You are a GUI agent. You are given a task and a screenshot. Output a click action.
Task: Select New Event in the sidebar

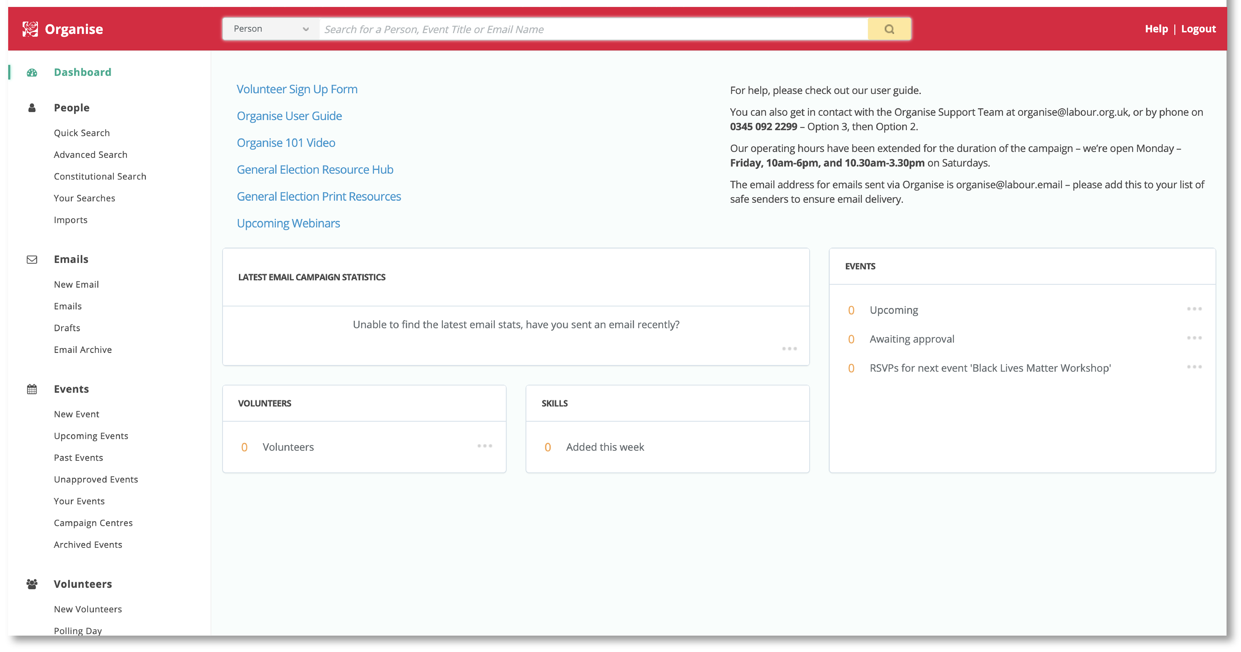tap(77, 414)
